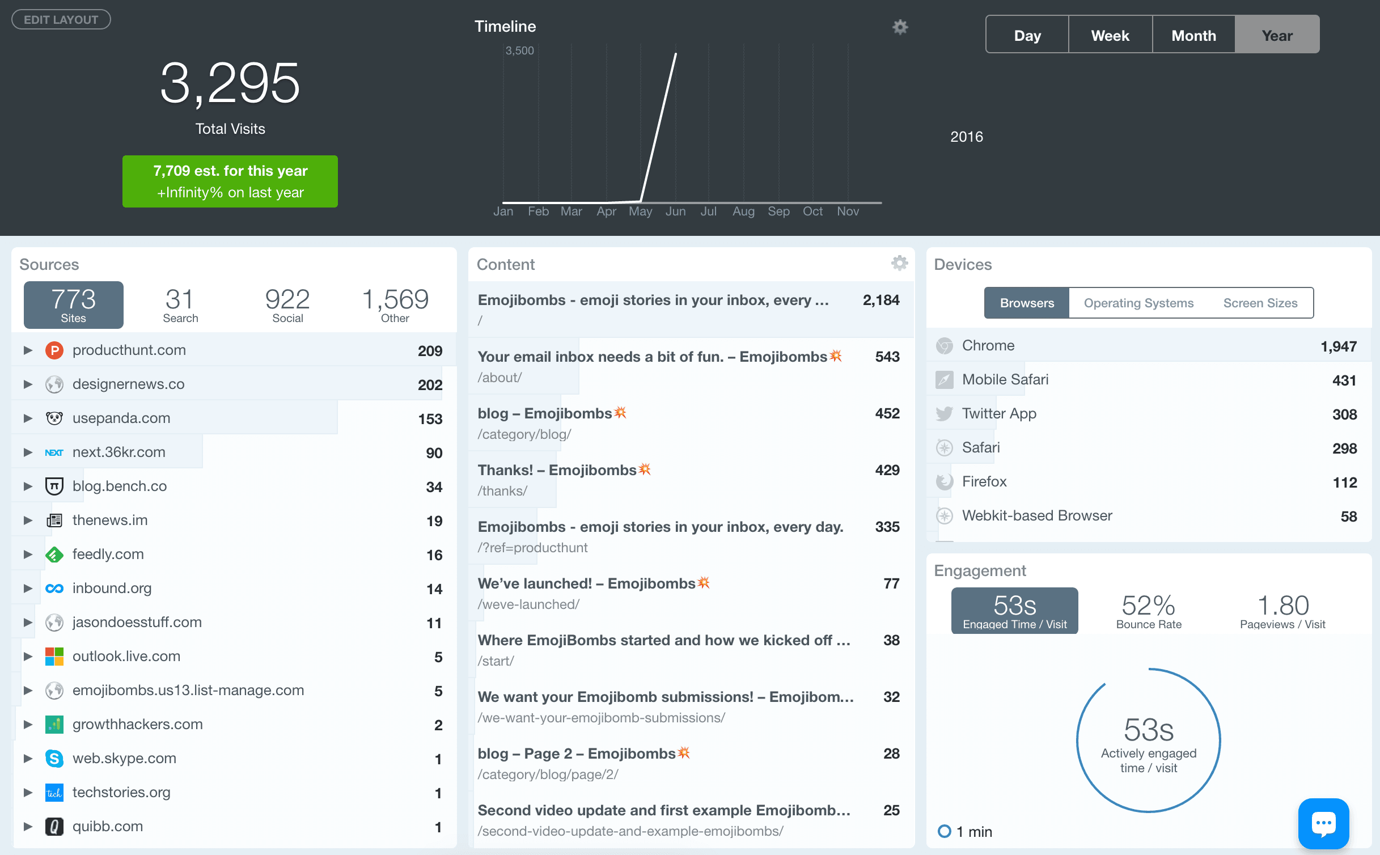This screenshot has width=1380, height=855.
Task: Click the May marker on timeline
Action: point(640,211)
